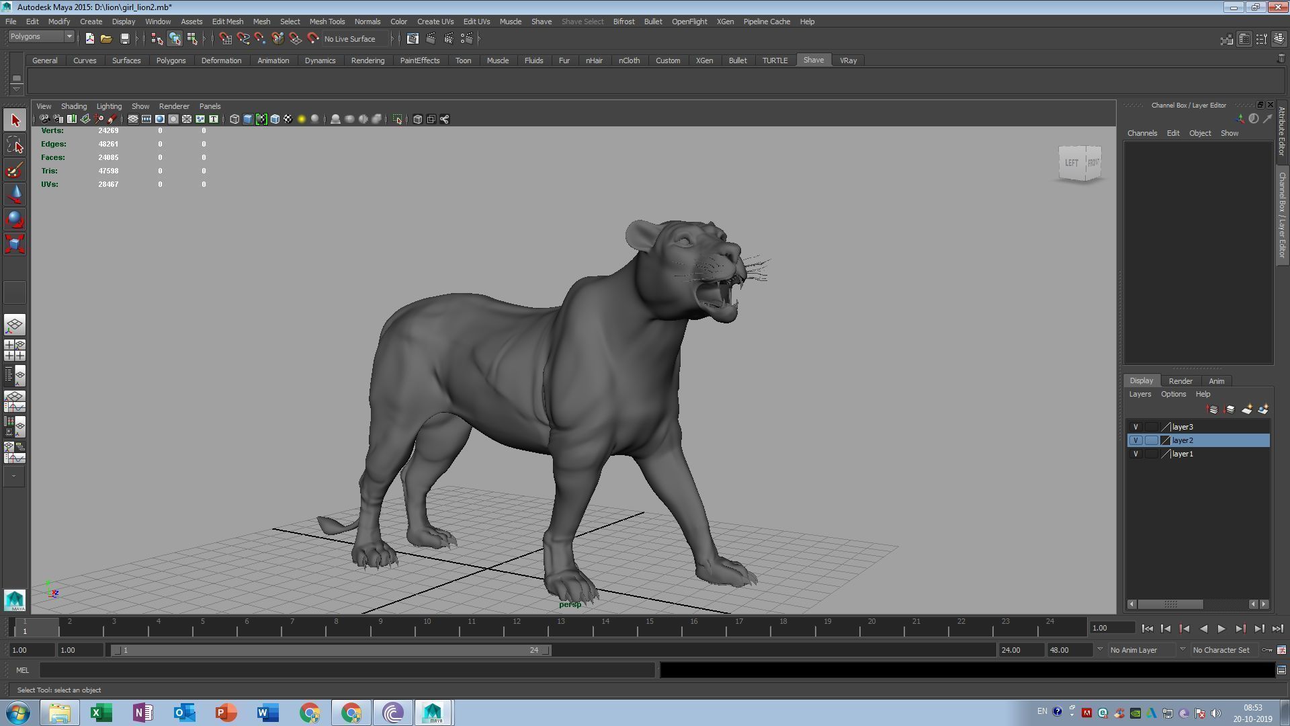The image size is (1290, 726).
Task: Toggle snap to curves magnet
Action: pyautogui.click(x=243, y=39)
